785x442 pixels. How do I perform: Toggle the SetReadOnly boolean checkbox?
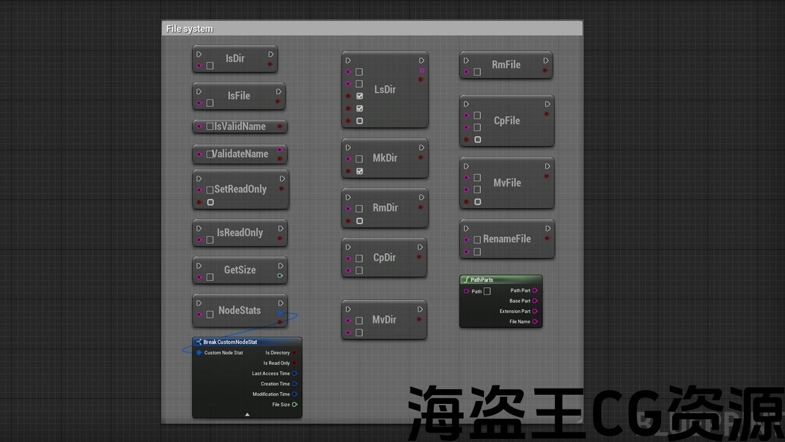pos(210,202)
